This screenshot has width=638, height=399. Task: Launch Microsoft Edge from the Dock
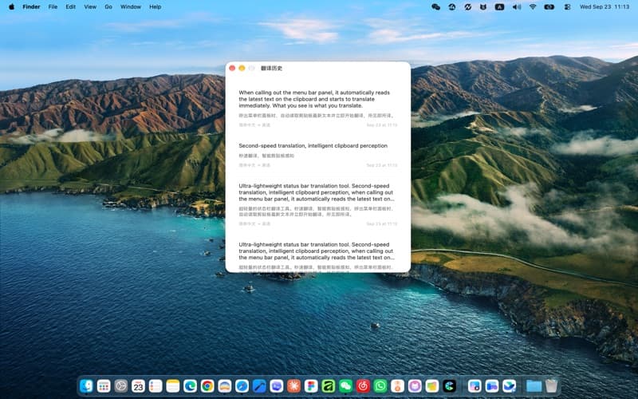190,385
